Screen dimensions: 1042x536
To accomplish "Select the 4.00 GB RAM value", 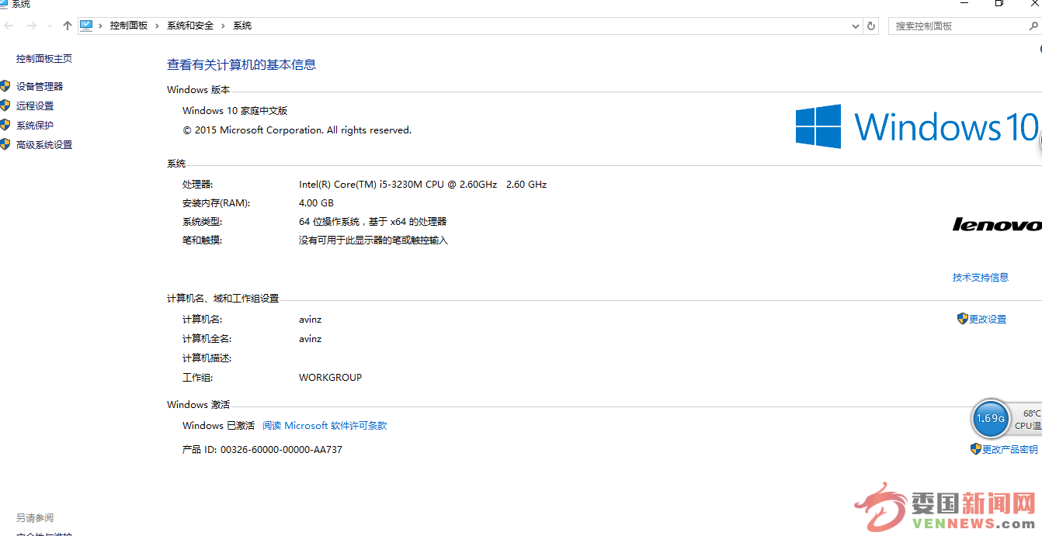I will [316, 202].
